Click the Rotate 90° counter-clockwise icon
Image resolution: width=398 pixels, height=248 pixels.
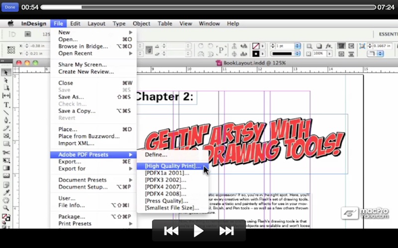click(x=210, y=46)
